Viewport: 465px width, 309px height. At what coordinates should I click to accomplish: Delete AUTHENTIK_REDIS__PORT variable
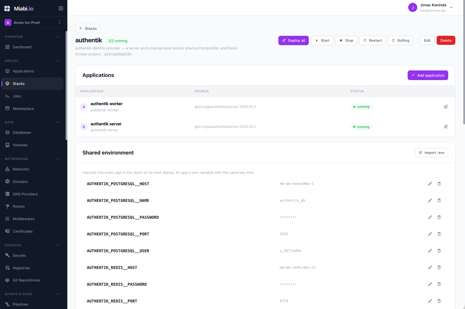(x=439, y=301)
